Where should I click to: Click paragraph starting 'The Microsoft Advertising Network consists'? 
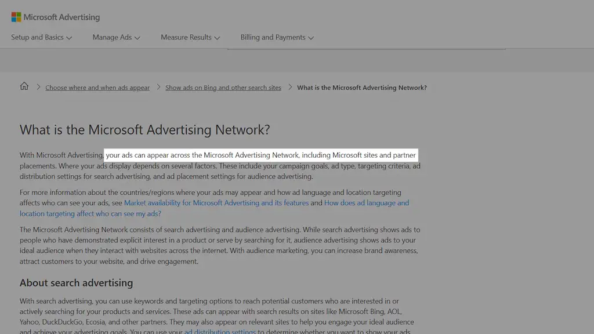pos(220,245)
